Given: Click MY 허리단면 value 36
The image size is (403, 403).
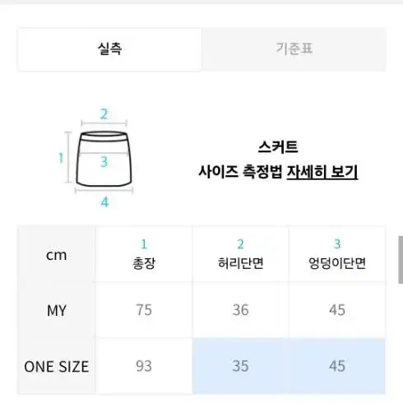Looking at the screenshot, I should click(241, 310).
